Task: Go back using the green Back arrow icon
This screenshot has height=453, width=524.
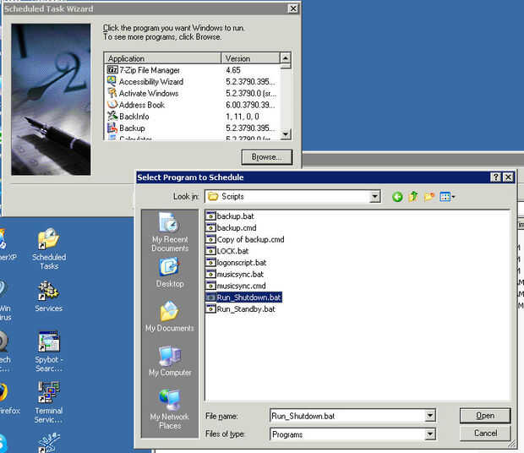Action: [x=397, y=197]
